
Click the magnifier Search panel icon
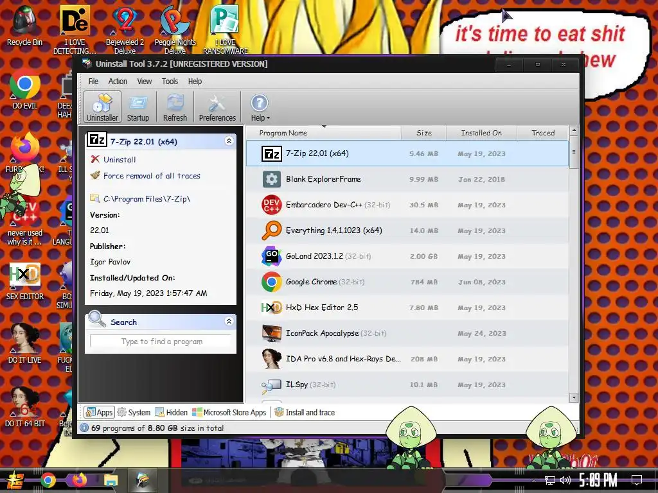coord(97,320)
